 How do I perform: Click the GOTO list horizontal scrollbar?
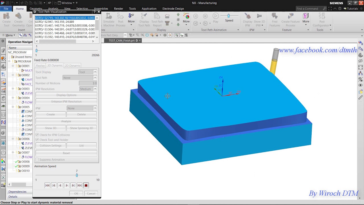click(65, 41)
